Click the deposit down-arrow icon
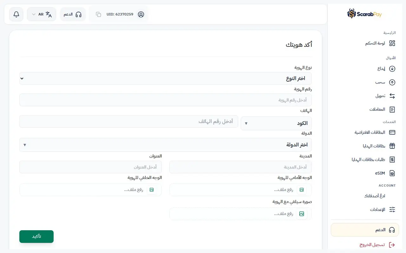Screen dimensions: 406x253 point(392,69)
